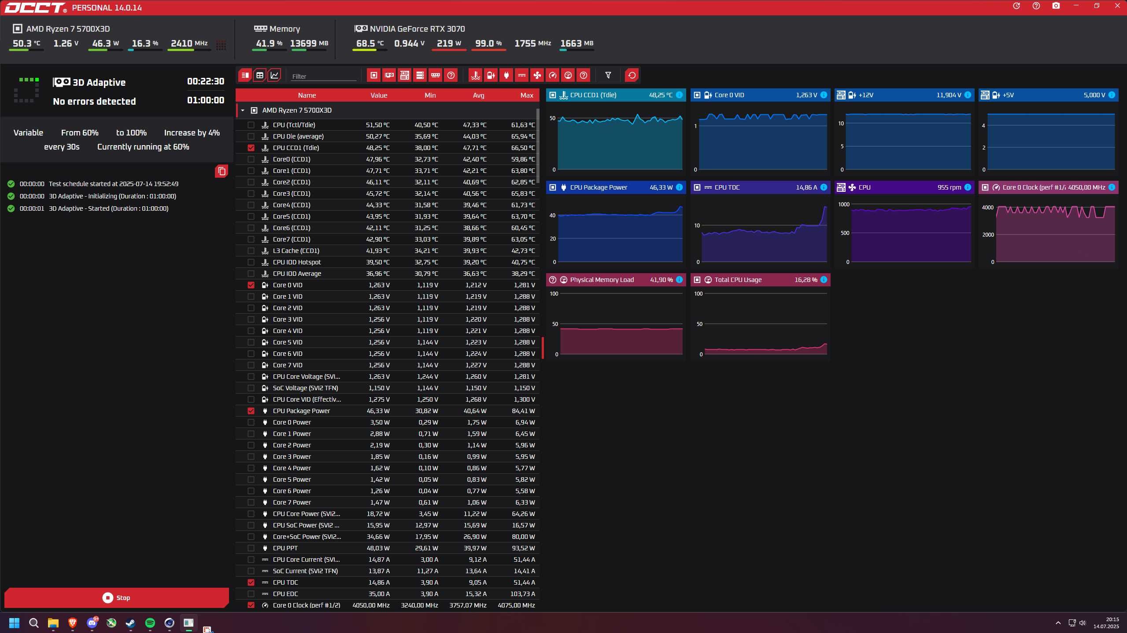
Task: Uncheck the CPU TDC checkbox
Action: click(251, 582)
